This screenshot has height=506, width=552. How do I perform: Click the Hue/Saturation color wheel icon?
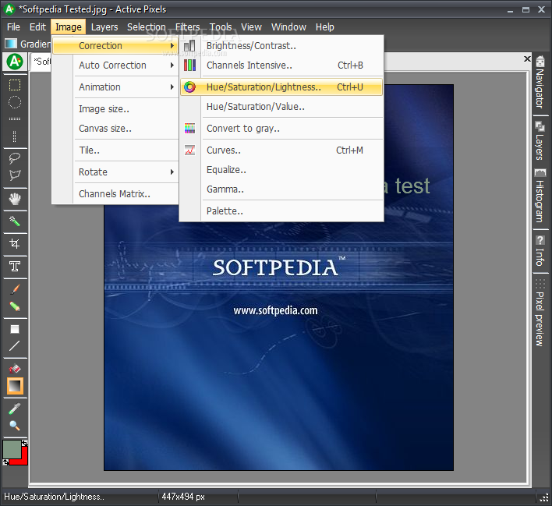point(189,87)
